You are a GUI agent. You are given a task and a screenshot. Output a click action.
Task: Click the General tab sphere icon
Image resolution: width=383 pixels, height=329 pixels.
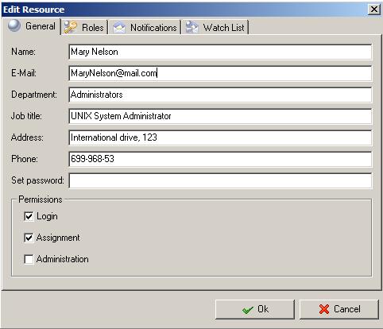pyautogui.click(x=14, y=26)
